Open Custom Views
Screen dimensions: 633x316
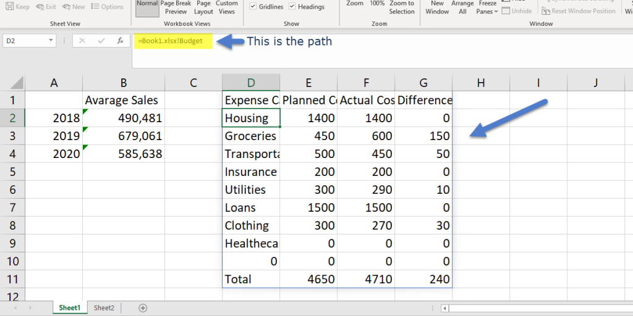227,7
